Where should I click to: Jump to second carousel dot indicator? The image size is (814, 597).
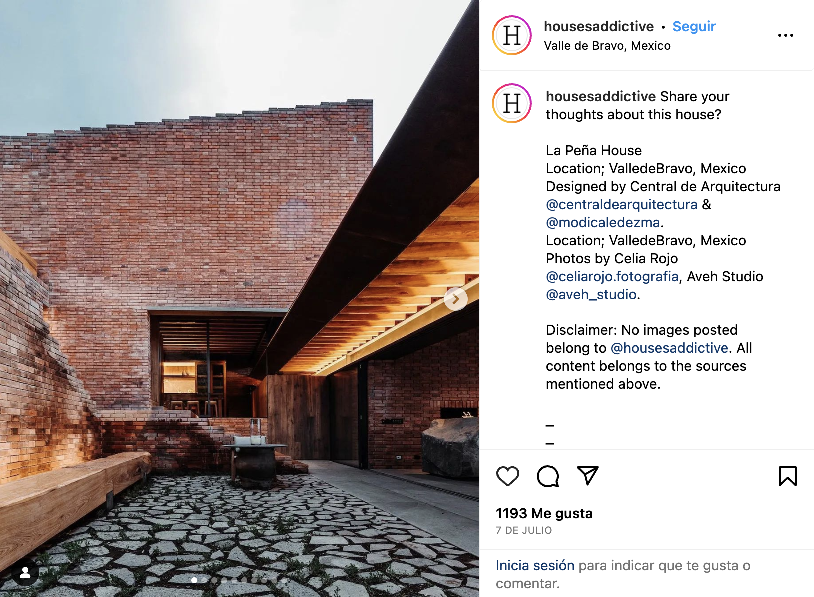coord(204,580)
